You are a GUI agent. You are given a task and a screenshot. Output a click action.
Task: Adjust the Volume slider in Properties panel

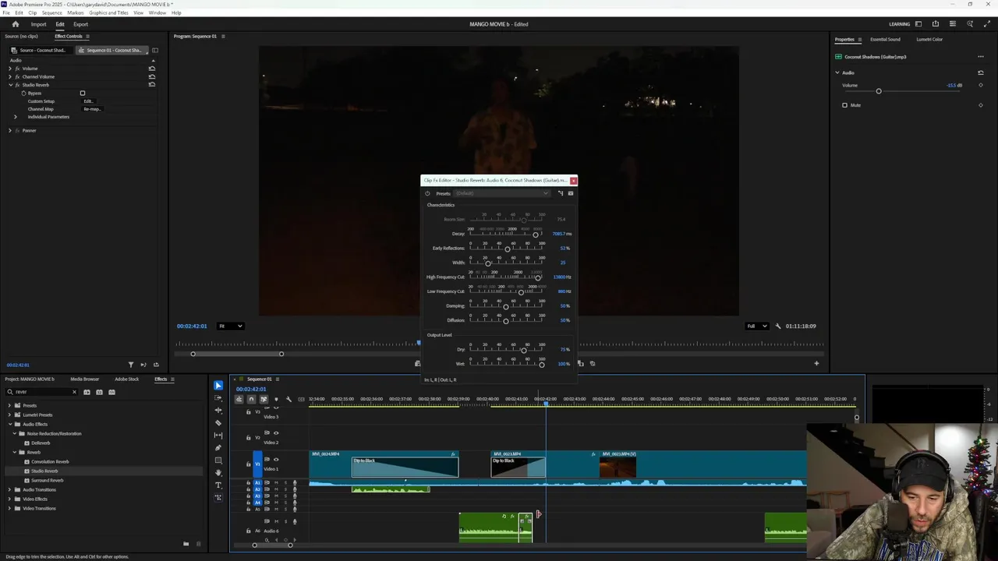pyautogui.click(x=879, y=91)
